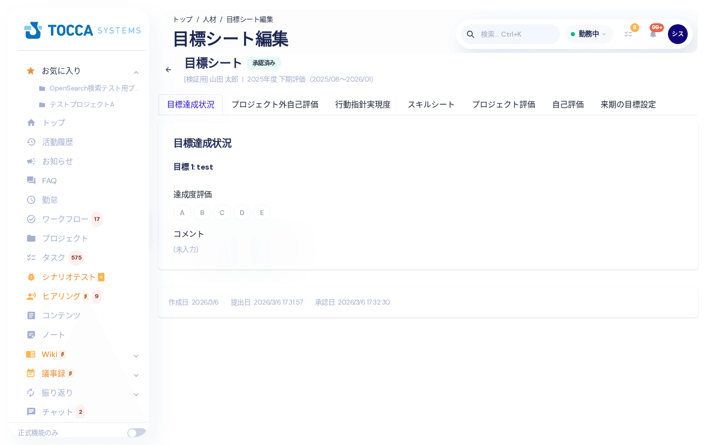Click the open book Wiki icon
Viewport: 713px width, 445px height.
[31, 354]
